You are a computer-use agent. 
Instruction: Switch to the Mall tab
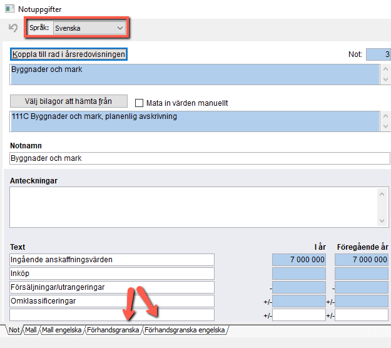pyautogui.click(x=31, y=330)
